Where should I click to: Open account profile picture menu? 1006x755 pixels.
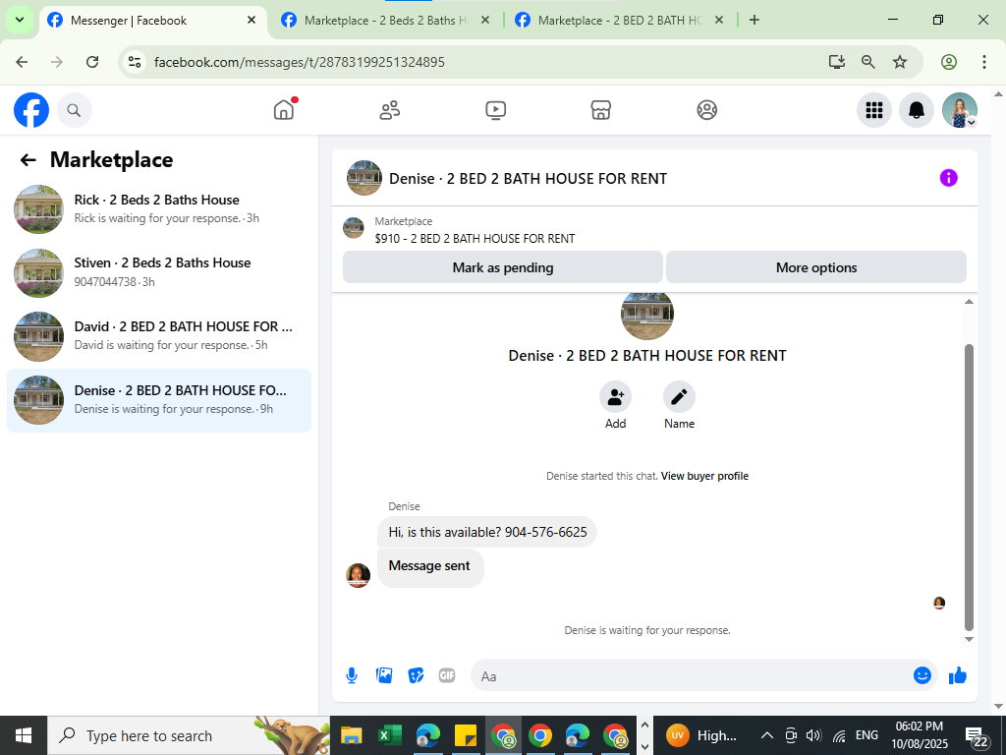tap(959, 110)
